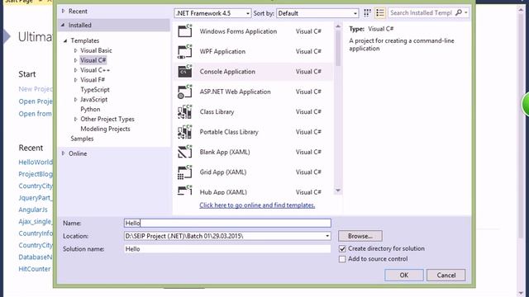Screen dimensions: 529x297
Task: Select the WPF Application template icon
Action: click(x=184, y=51)
